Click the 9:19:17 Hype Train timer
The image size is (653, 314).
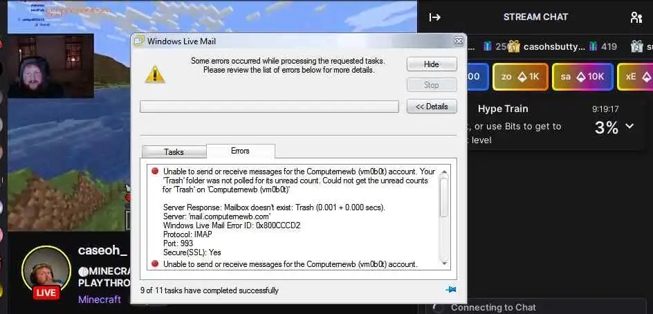(605, 109)
